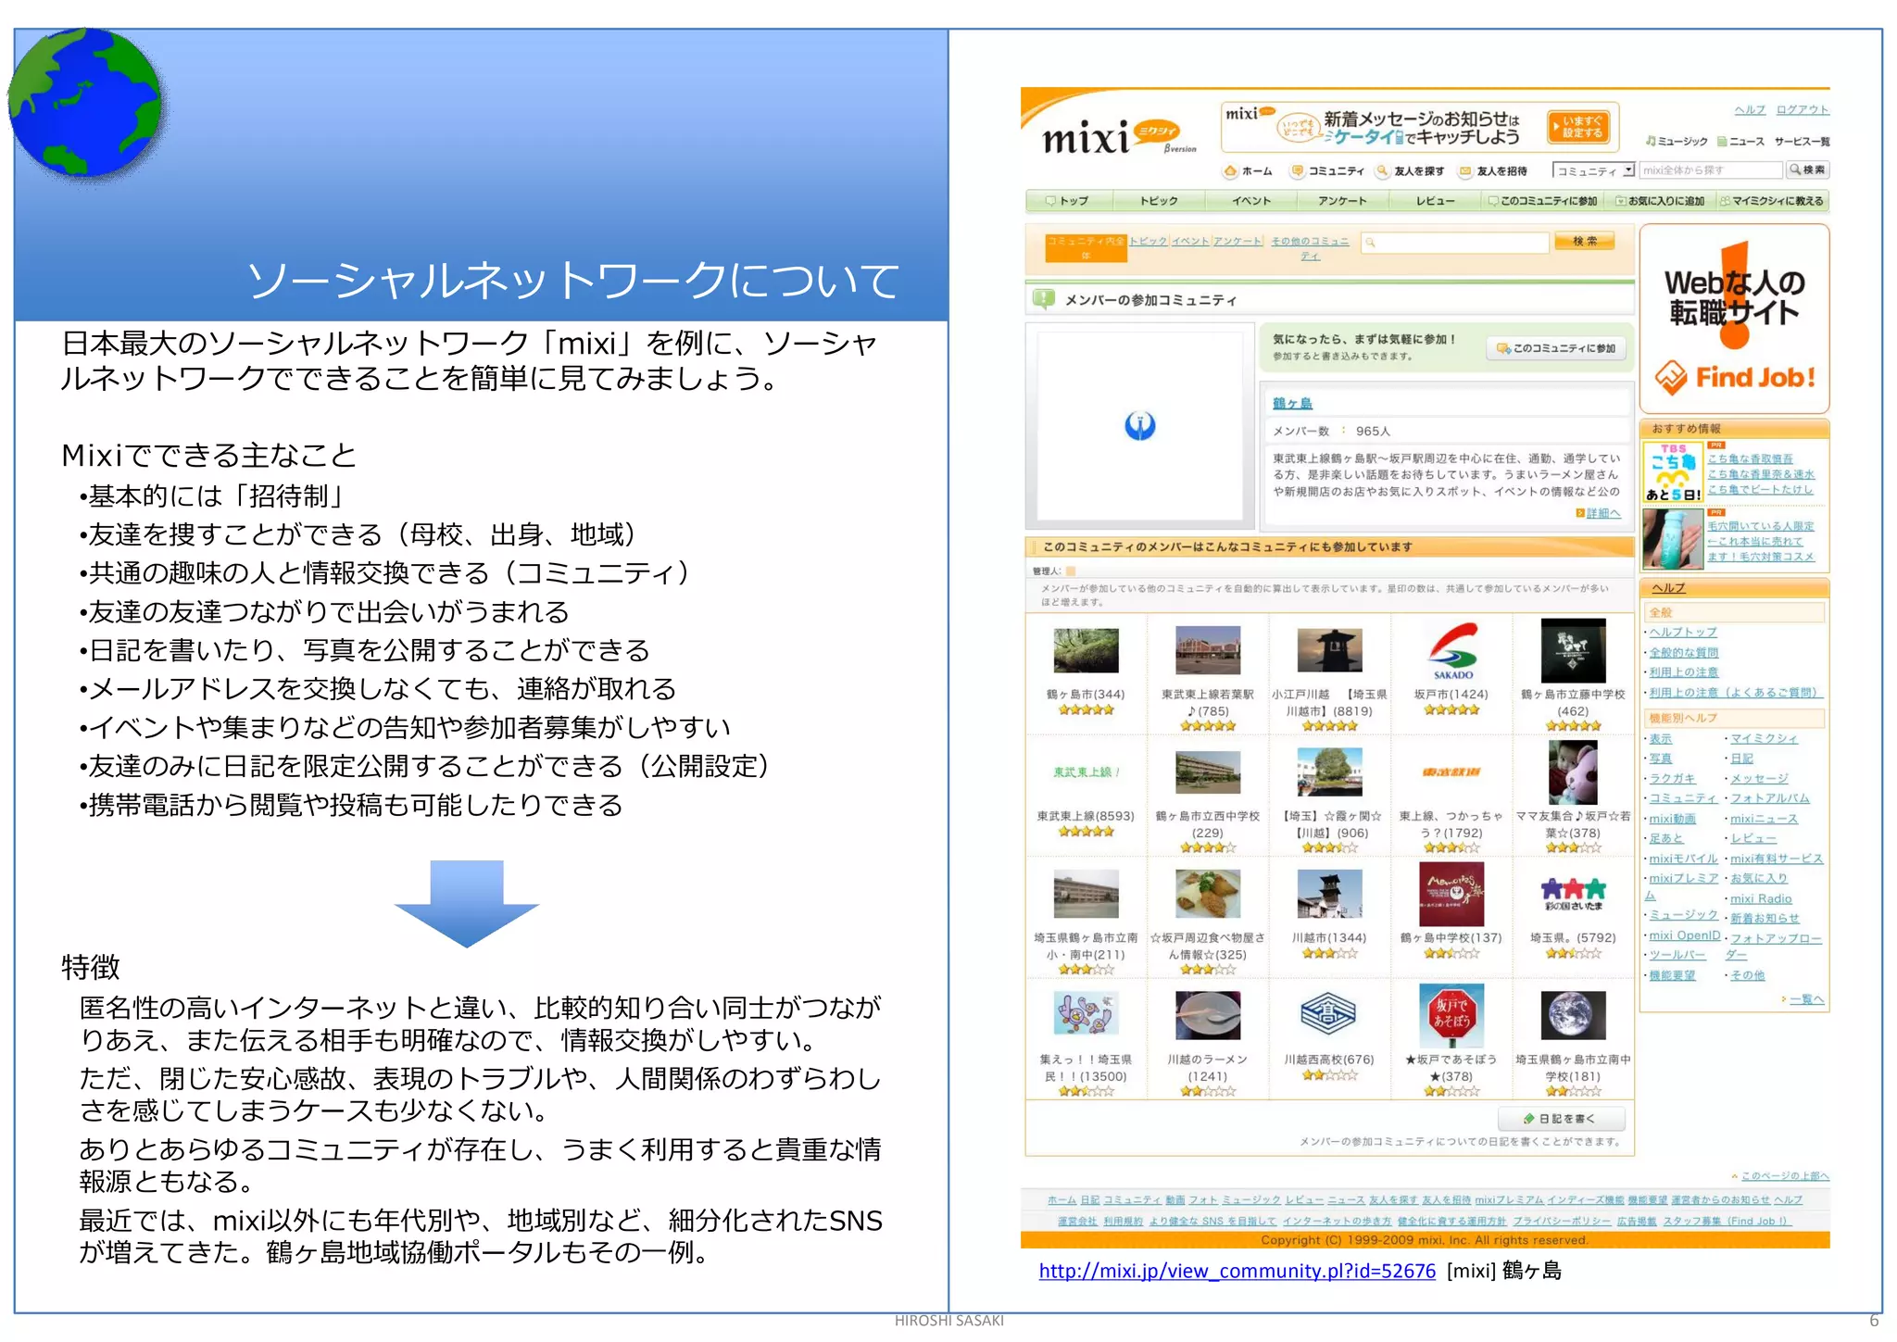
Task: Open ヘルプ link at top right
Action: tap(1749, 110)
